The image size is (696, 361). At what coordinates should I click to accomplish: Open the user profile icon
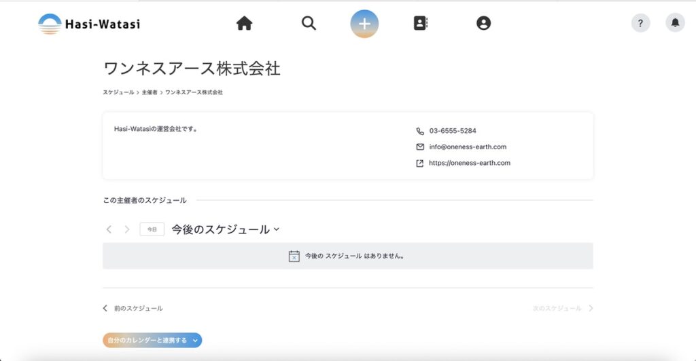[x=483, y=24]
